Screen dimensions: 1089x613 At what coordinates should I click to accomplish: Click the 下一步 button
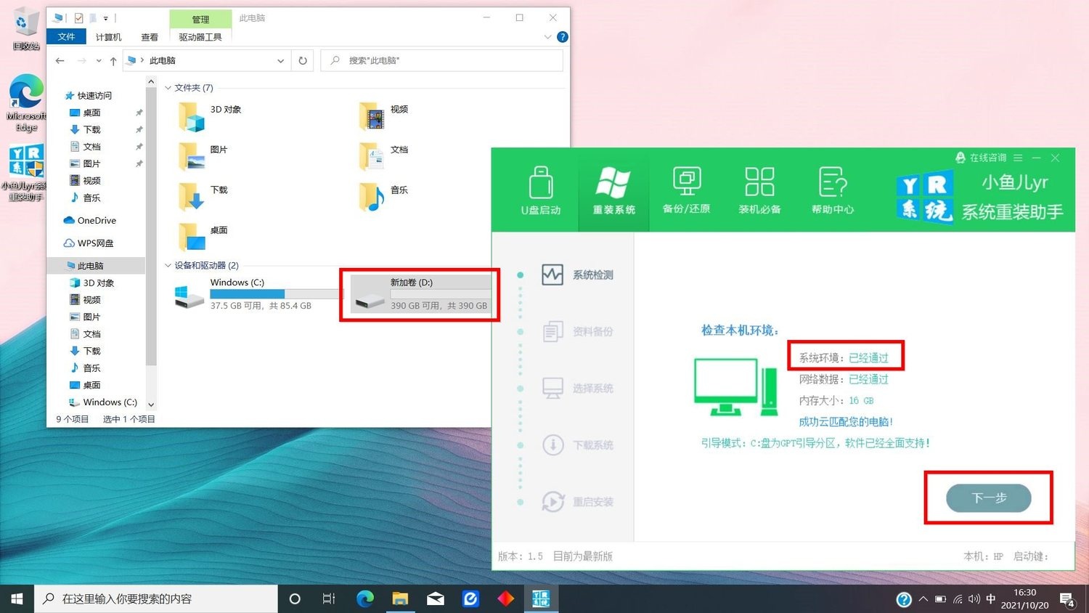pyautogui.click(x=988, y=498)
